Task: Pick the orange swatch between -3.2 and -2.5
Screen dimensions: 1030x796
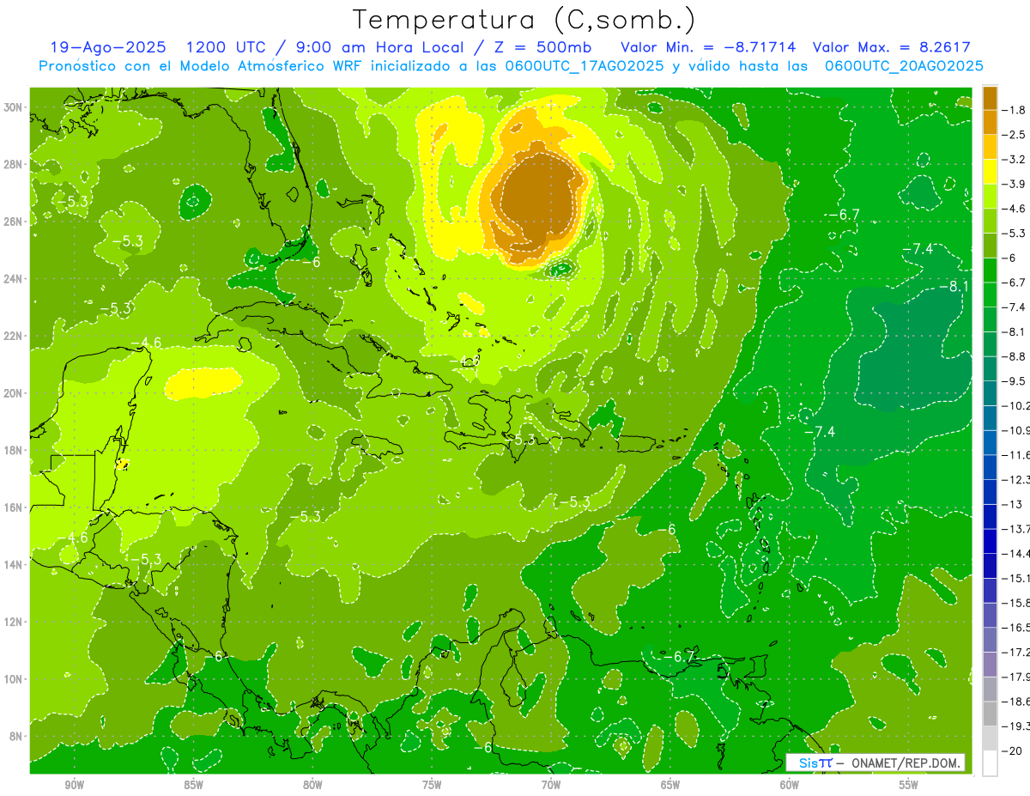Action: click(990, 147)
